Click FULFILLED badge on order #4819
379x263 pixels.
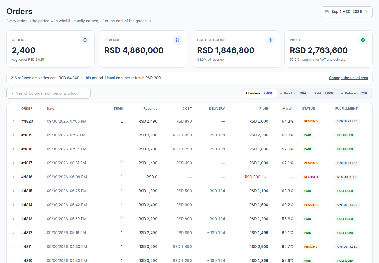click(x=345, y=135)
